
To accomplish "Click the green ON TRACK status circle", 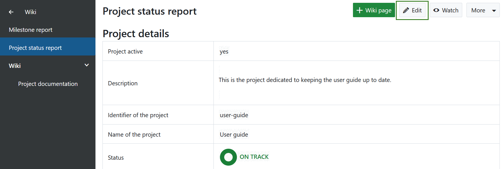I will (x=228, y=157).
